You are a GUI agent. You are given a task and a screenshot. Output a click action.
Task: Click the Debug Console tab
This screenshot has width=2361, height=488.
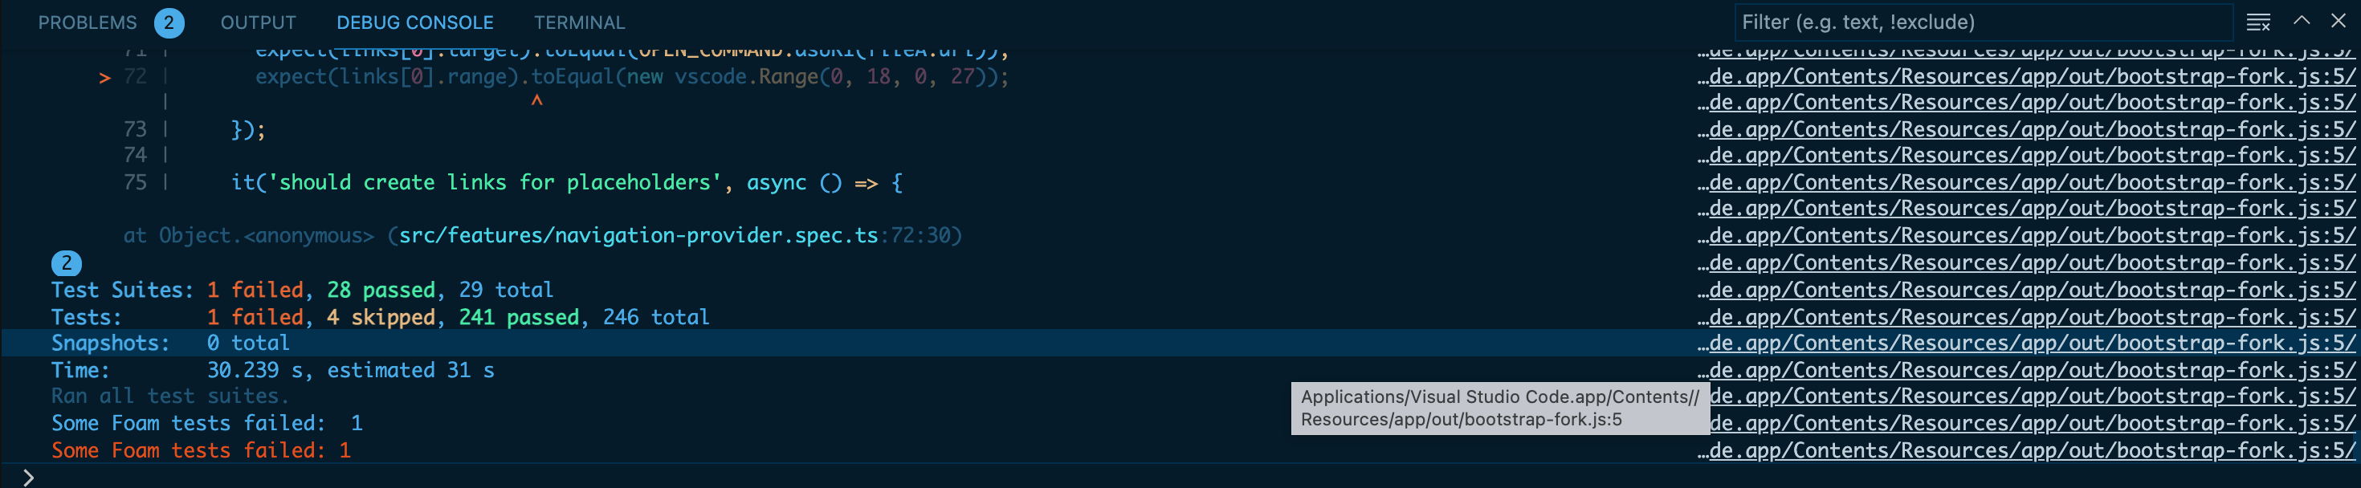[415, 22]
